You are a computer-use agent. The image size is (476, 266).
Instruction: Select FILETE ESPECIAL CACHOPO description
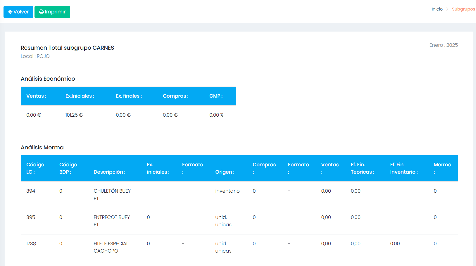pos(111,247)
